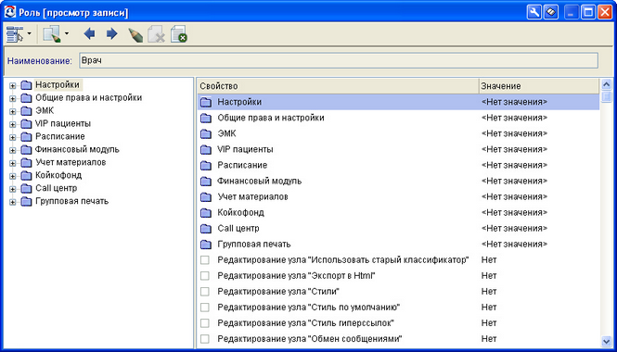Click Настройки folder icon in property list
The width and height of the screenshot is (617, 352).
click(206, 102)
